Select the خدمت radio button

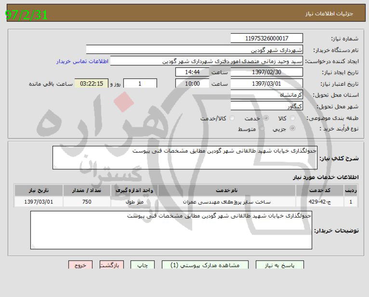tap(266, 118)
